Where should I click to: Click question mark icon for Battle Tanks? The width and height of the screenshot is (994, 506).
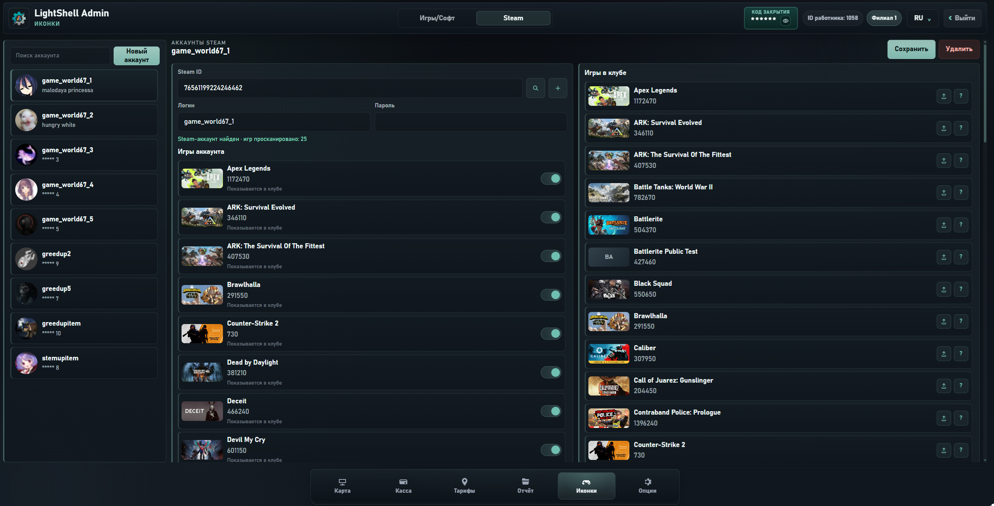click(961, 192)
